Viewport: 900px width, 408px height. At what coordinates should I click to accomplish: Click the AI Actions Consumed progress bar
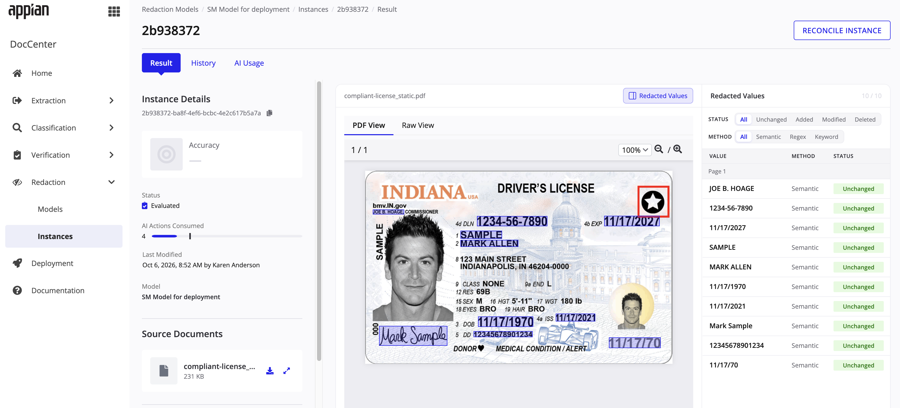pyautogui.click(x=227, y=236)
